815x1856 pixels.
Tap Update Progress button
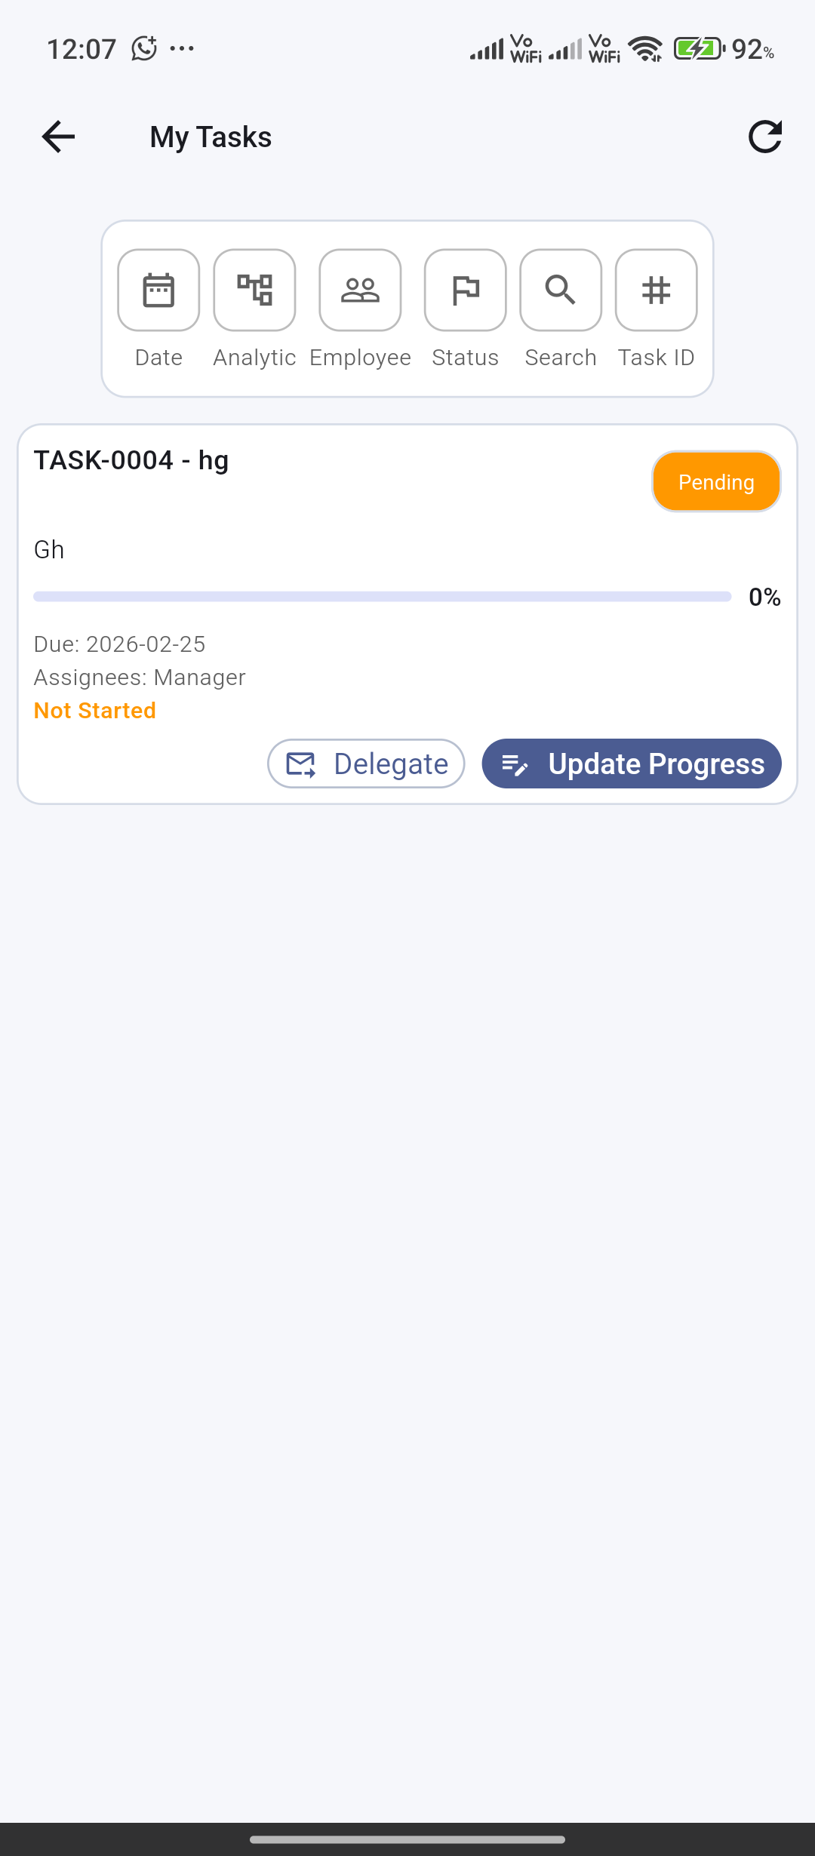[x=632, y=764]
